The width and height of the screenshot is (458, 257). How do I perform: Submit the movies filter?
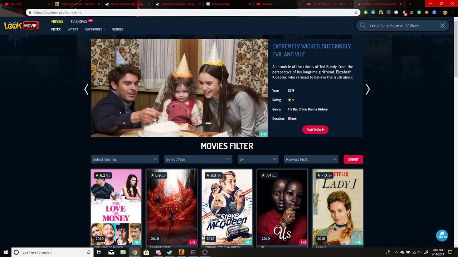coord(353,159)
